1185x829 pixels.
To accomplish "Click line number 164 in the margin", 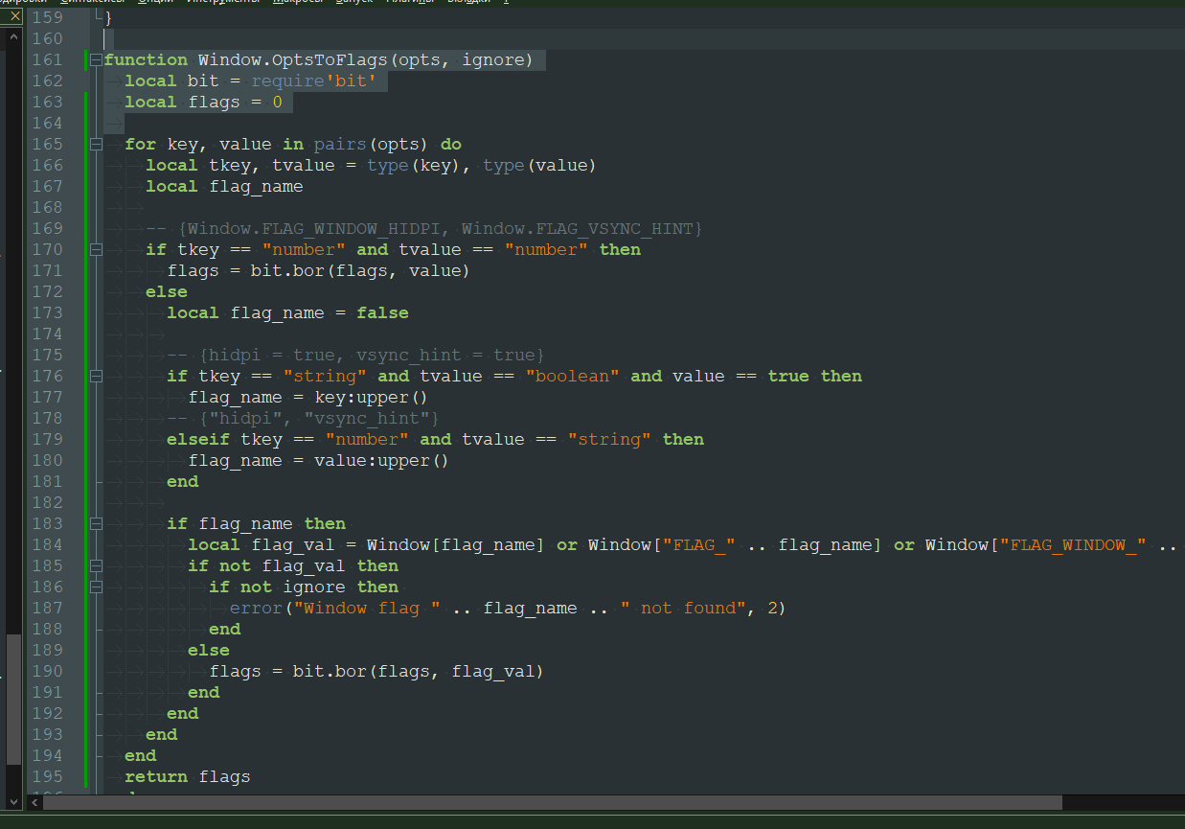I will [47, 123].
